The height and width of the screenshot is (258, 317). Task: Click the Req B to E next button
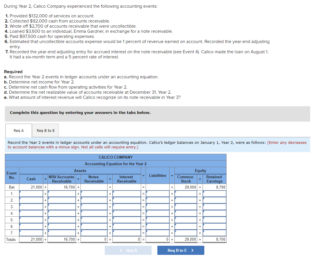181,250
